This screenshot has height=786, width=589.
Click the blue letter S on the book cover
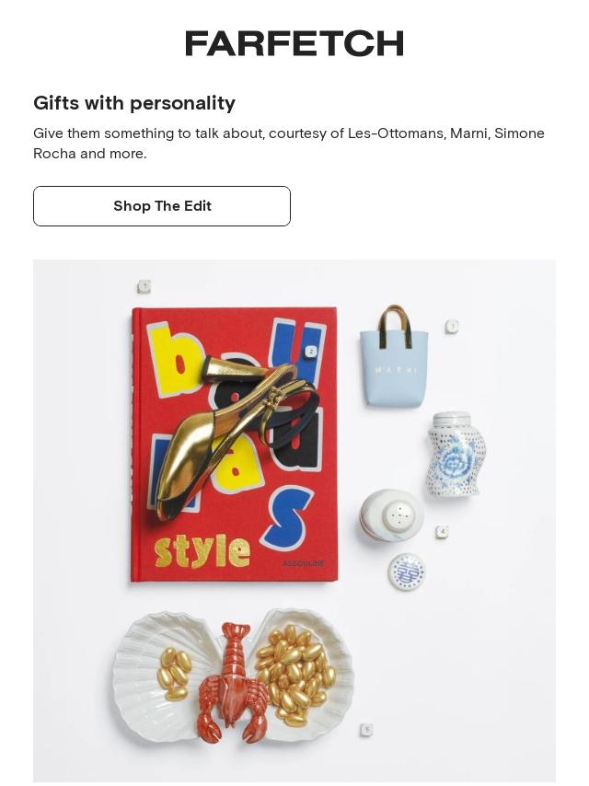click(x=287, y=517)
